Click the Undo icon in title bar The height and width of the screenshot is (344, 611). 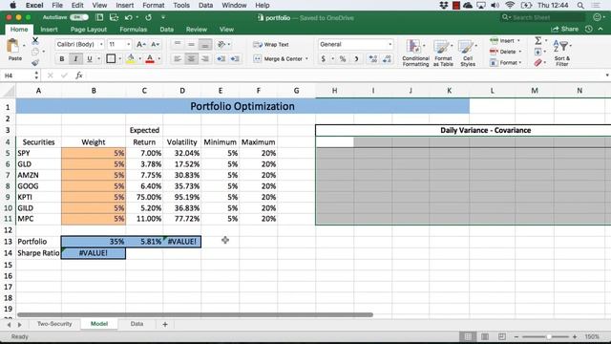click(x=128, y=17)
